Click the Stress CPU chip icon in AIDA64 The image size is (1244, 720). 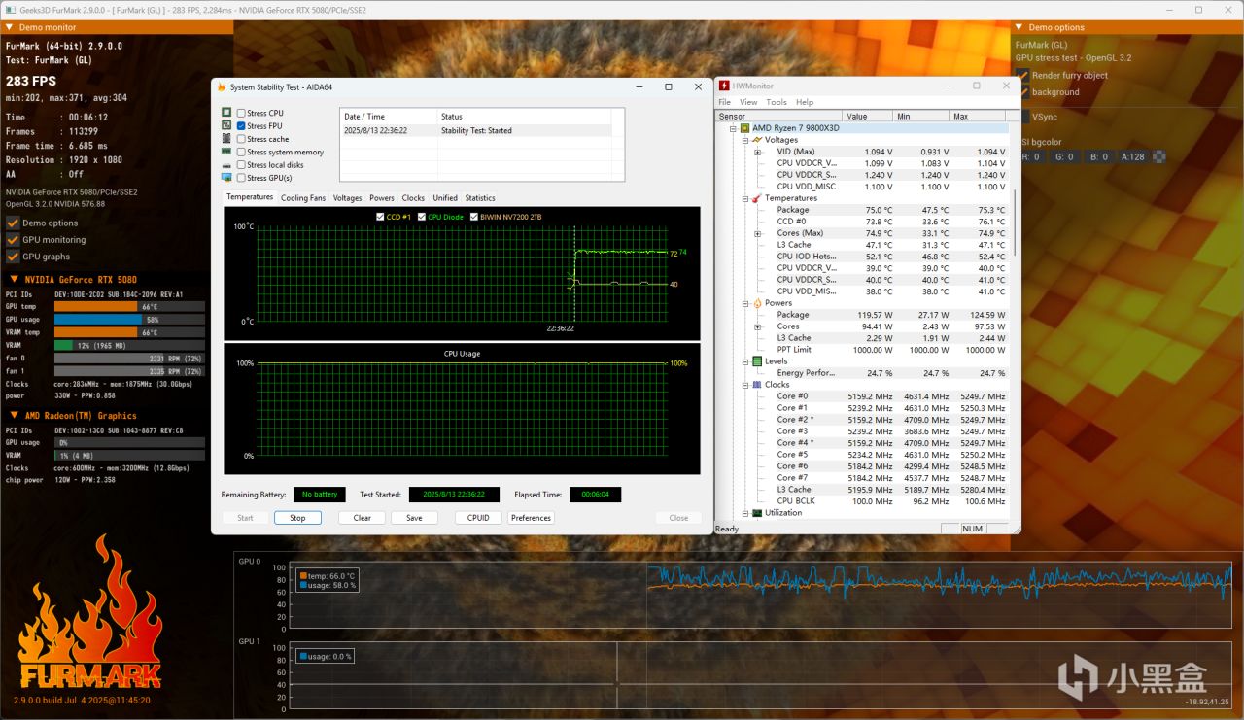click(226, 113)
